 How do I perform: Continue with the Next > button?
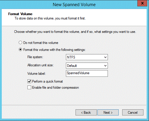tap(108, 113)
